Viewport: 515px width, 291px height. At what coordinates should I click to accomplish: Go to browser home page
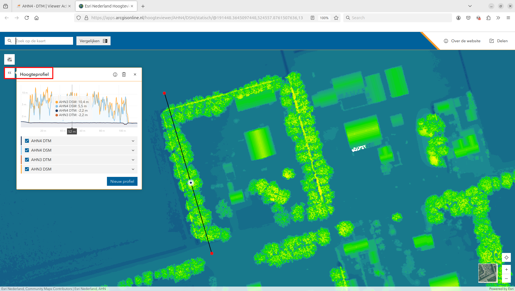click(36, 18)
